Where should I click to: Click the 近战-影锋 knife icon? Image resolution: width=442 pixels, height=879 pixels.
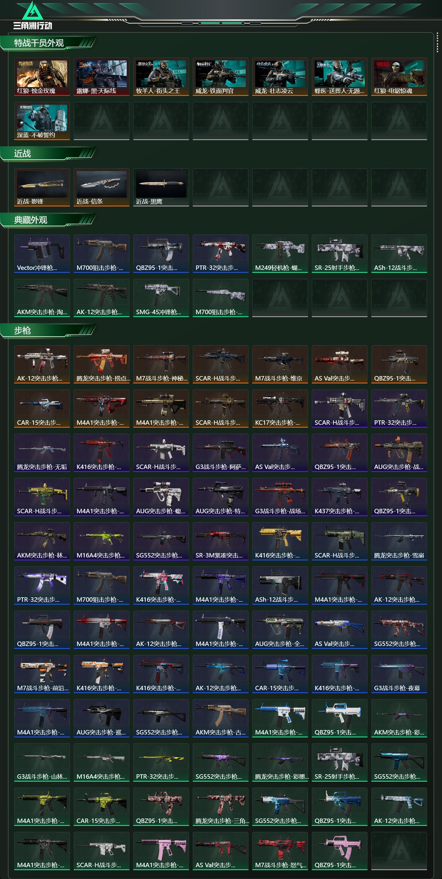pyautogui.click(x=42, y=187)
